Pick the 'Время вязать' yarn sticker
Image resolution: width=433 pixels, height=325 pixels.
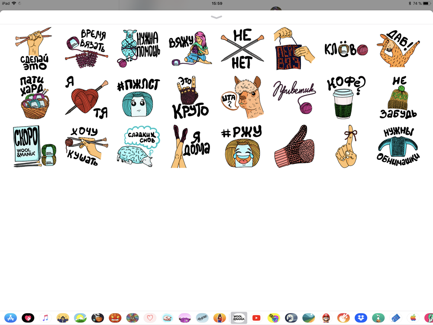[x=87, y=49]
